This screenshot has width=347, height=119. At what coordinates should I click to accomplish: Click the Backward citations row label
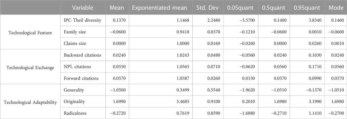[x=82, y=55]
